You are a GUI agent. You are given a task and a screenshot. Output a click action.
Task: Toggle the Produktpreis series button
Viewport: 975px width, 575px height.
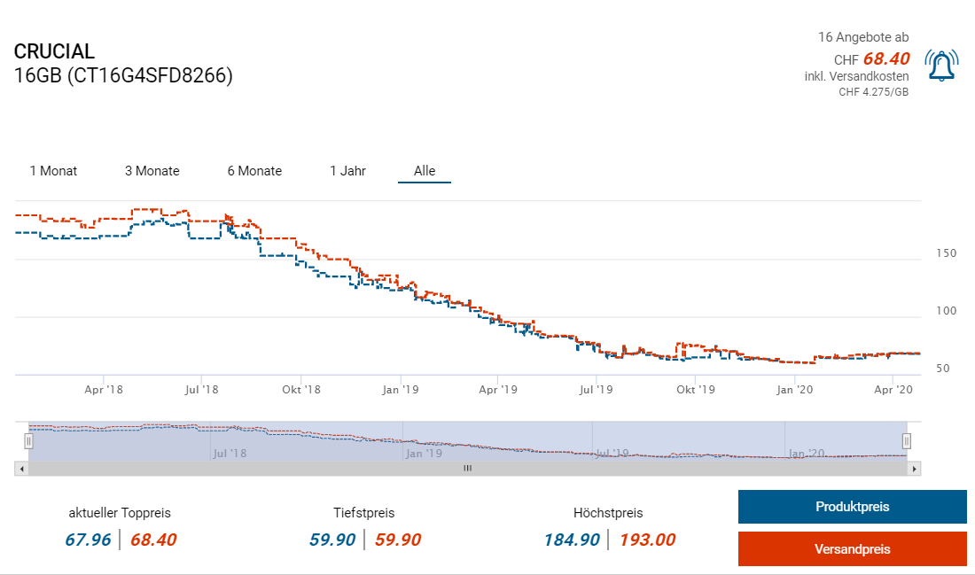coord(853,507)
